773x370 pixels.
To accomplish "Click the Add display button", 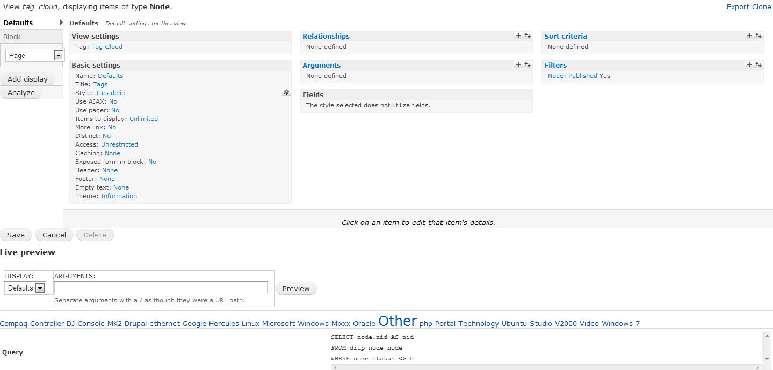I will [27, 79].
